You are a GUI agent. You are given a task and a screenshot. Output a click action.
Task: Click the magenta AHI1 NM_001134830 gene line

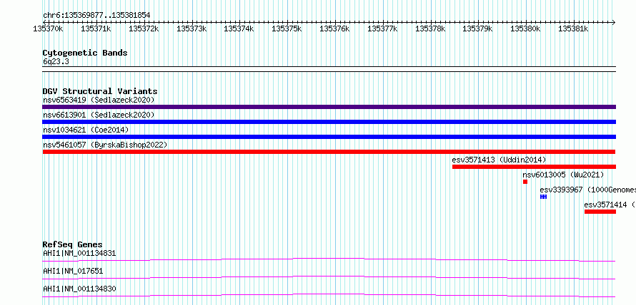[329, 295]
